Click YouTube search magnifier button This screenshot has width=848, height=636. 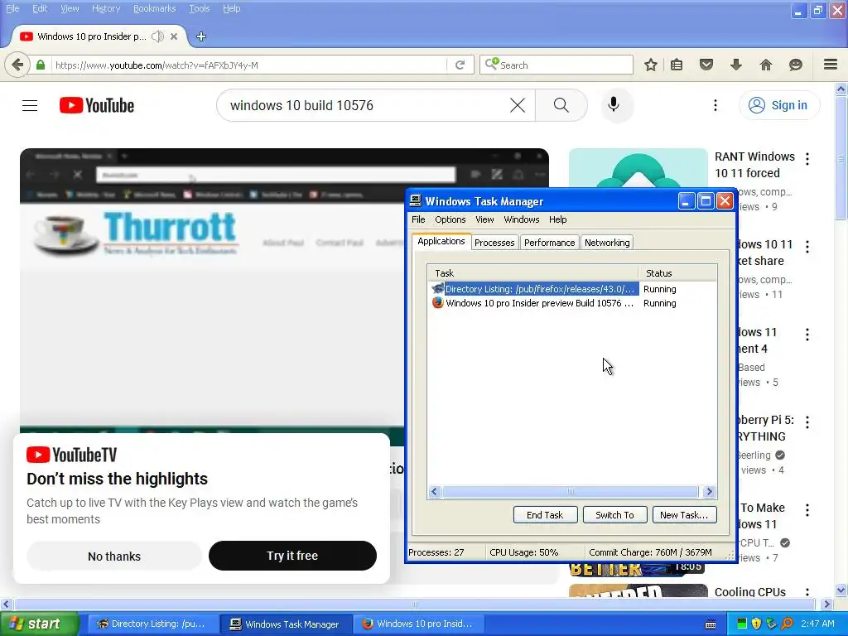coord(561,105)
